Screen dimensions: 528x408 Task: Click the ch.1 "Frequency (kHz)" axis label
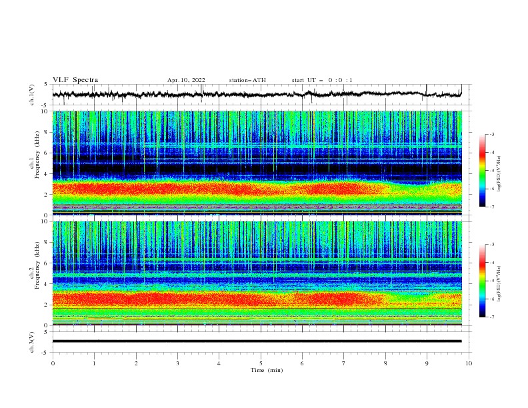(37, 155)
